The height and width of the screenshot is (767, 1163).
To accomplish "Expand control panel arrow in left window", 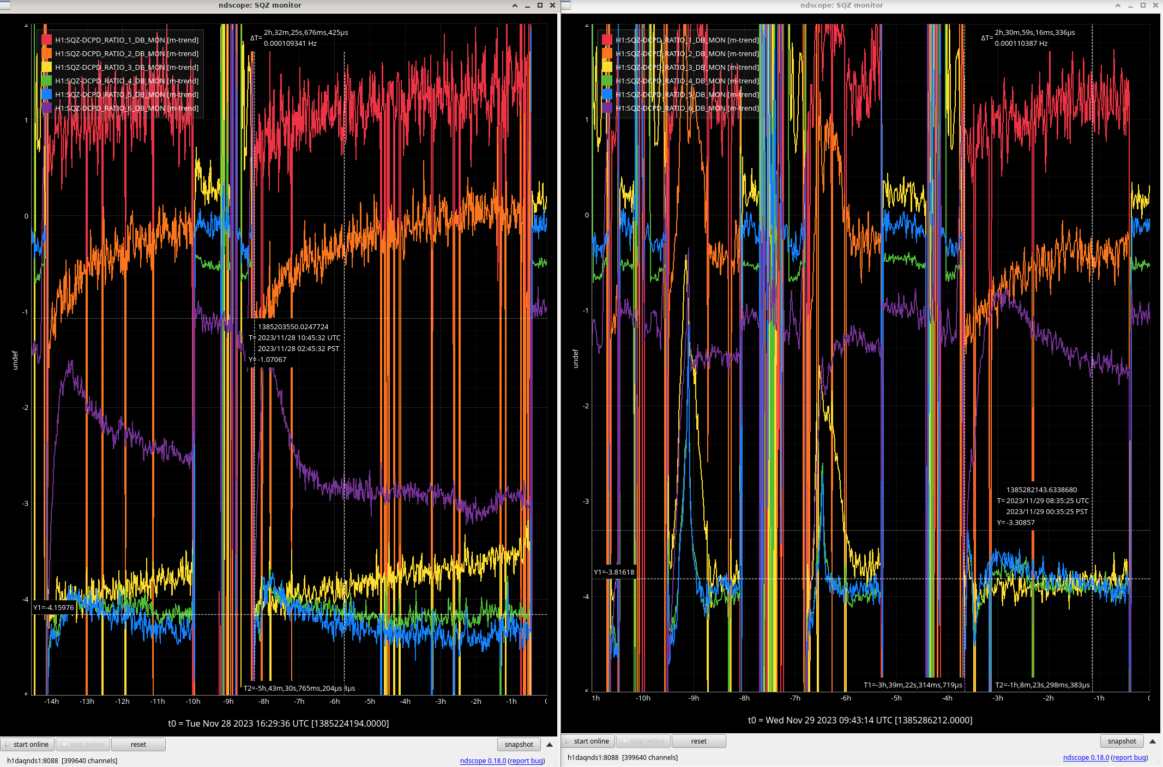I will click(x=550, y=744).
